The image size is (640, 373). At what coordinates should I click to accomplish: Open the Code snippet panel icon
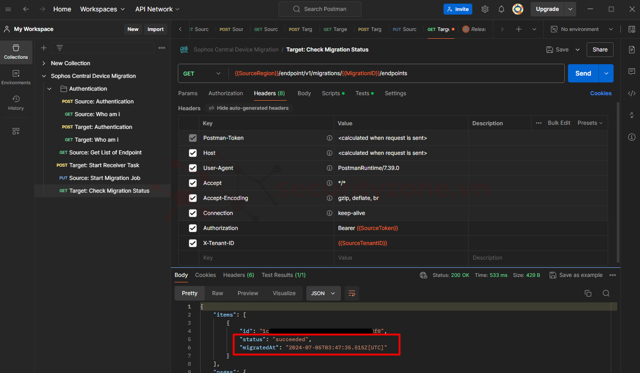tap(632, 93)
